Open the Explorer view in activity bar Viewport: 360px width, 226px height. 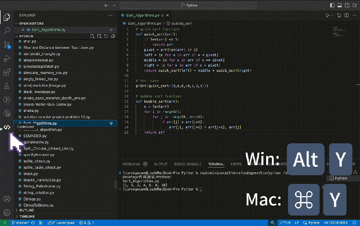pyautogui.click(x=7, y=17)
